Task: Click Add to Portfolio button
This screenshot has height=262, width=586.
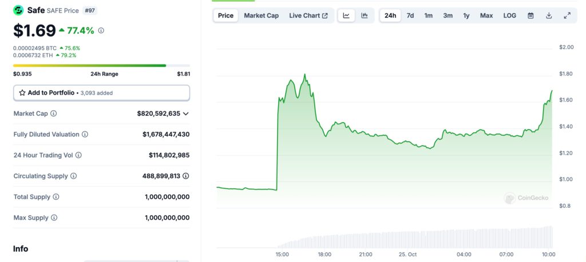Action: point(101,92)
